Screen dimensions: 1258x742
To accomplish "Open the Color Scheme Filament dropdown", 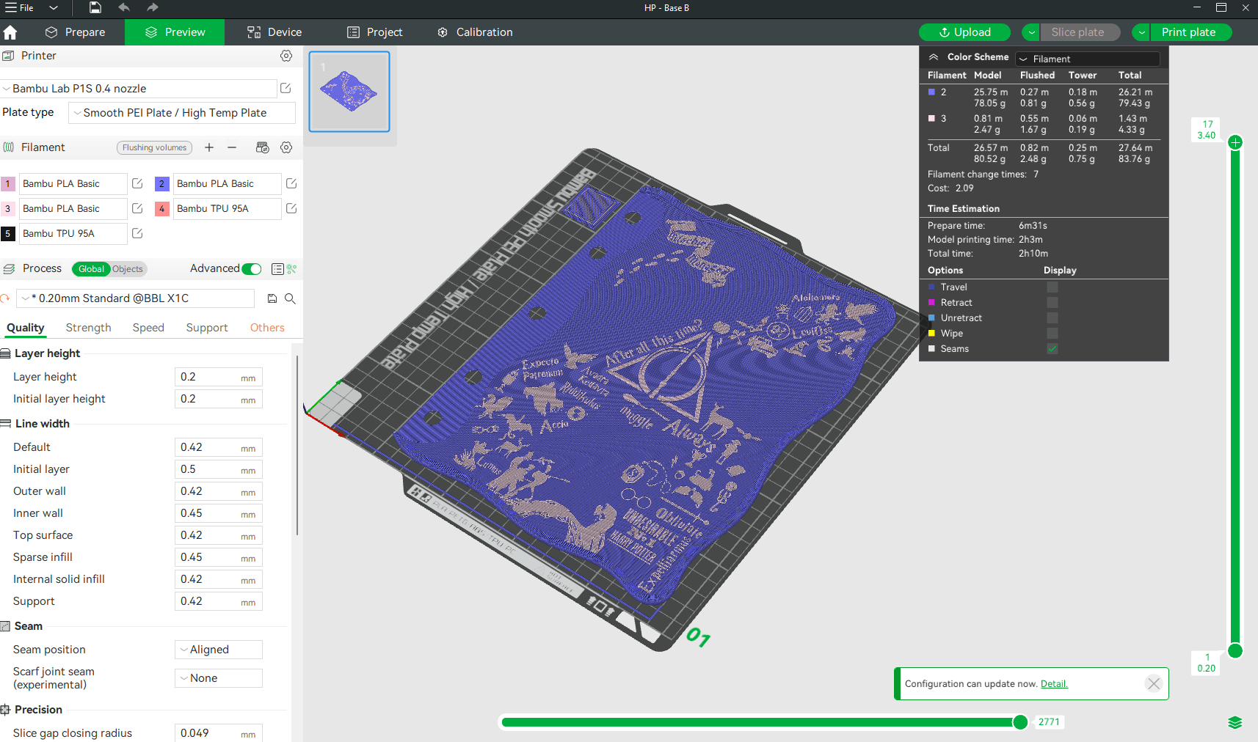I will (x=1088, y=59).
